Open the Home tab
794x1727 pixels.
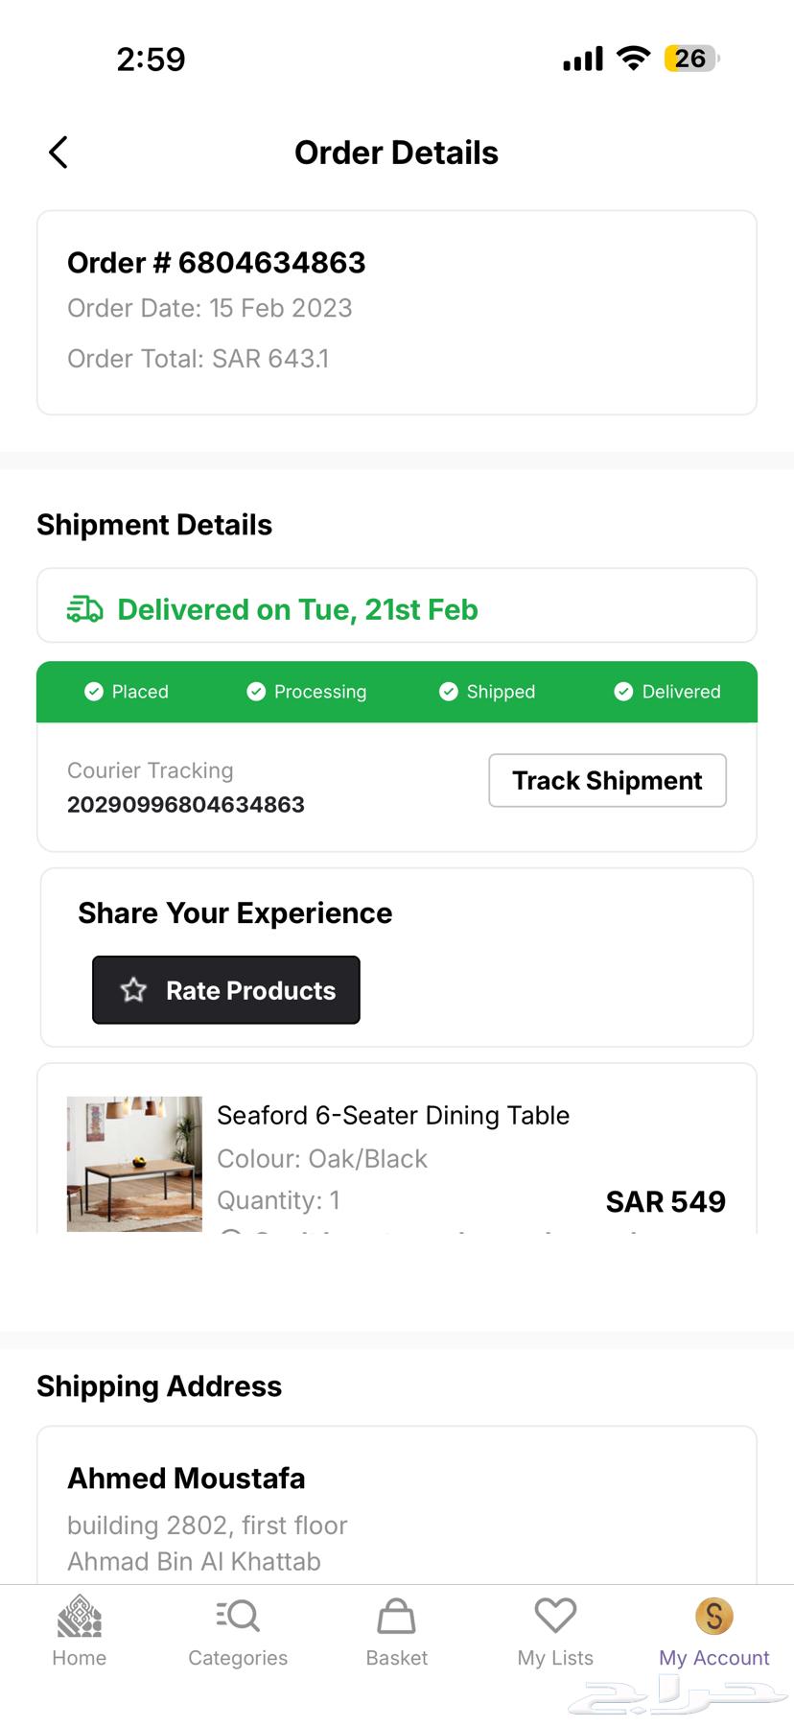coord(79,1617)
